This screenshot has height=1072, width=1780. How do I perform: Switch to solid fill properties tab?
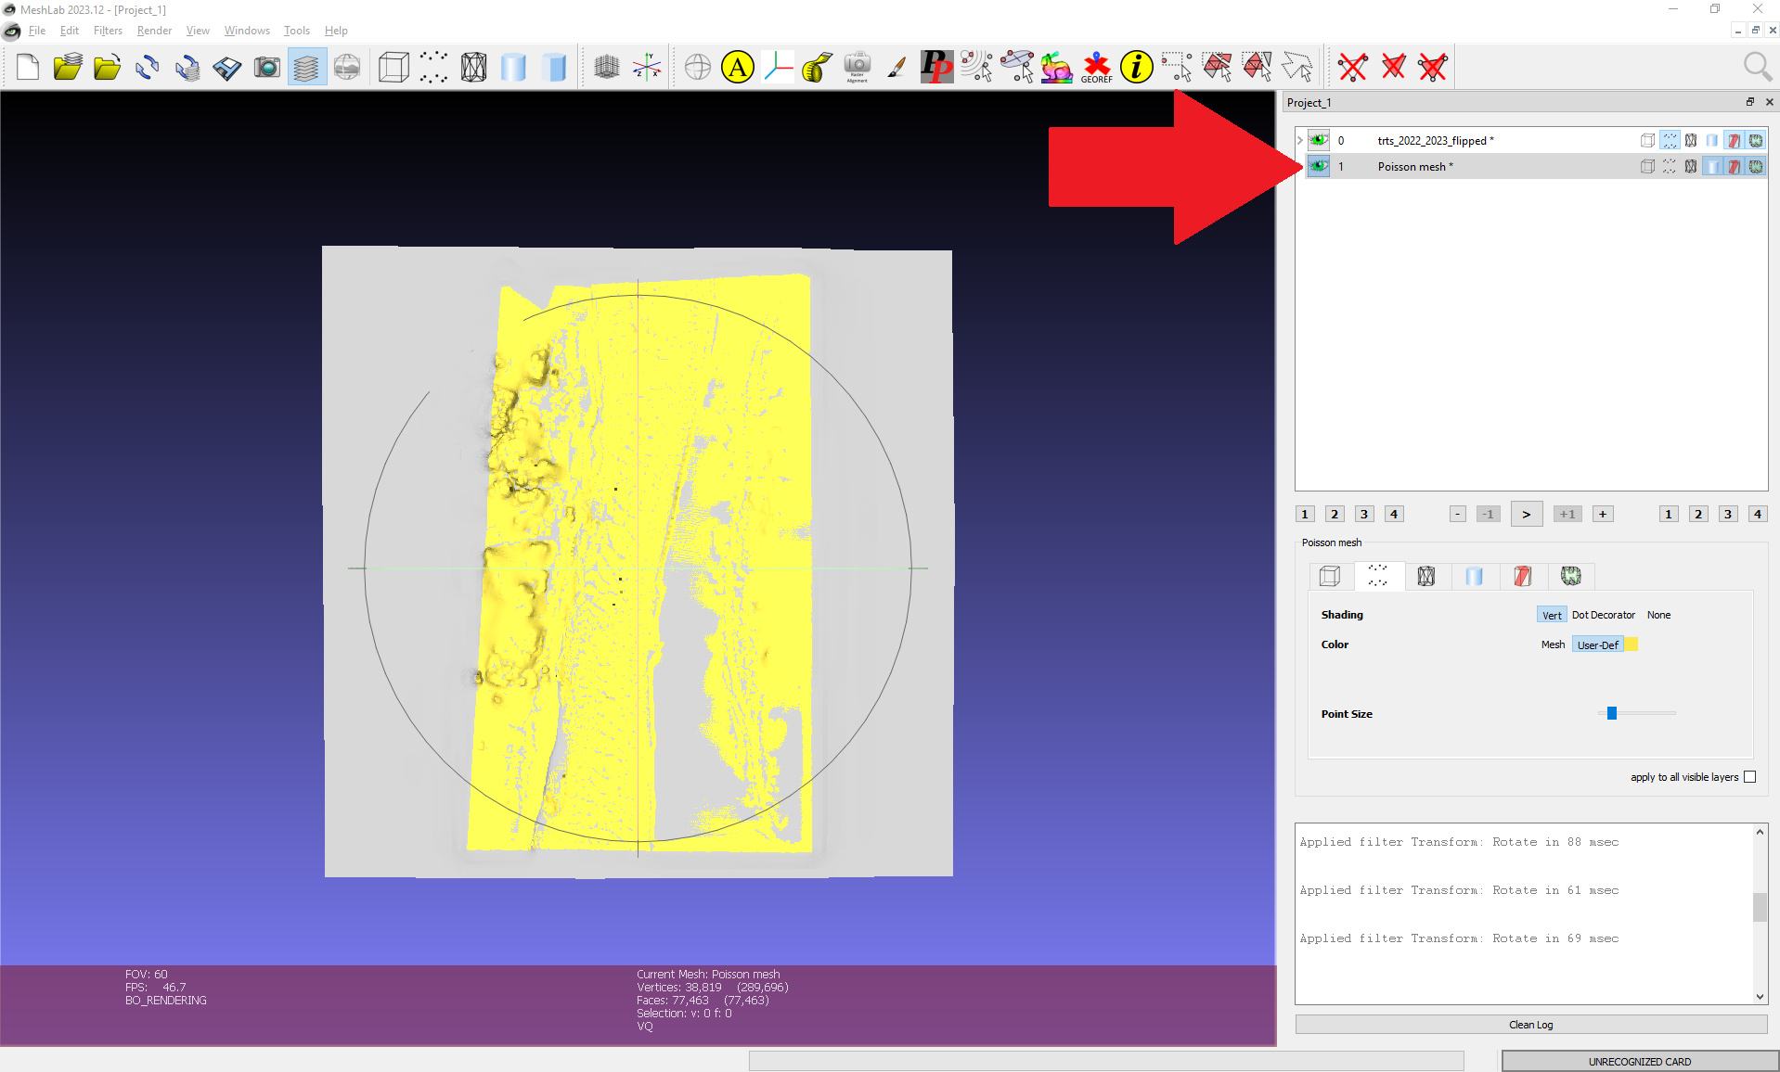tap(1474, 576)
